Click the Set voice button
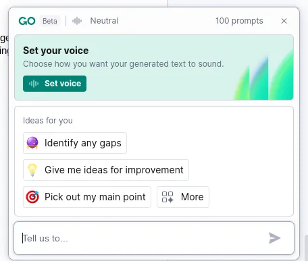 click(x=55, y=84)
